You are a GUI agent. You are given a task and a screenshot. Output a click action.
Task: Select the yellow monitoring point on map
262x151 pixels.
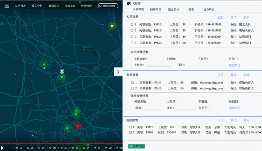click(112, 26)
